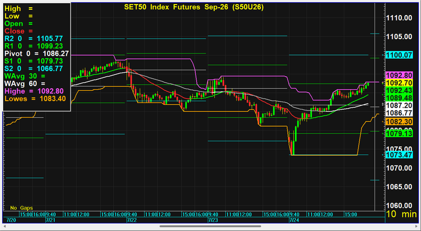Viewport: 421px width, 231px height.
Task: Select the 10 min interval label
Action: (x=402, y=214)
